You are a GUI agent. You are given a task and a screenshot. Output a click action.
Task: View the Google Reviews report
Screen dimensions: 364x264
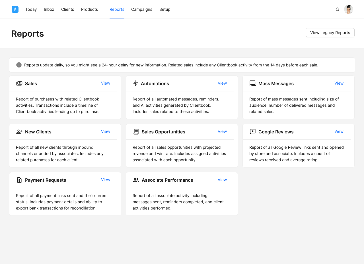coord(339,131)
